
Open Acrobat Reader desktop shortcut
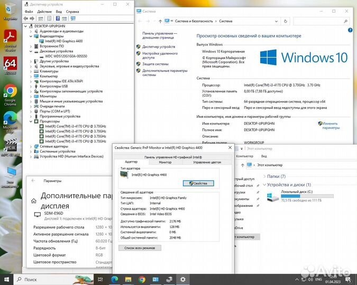click(x=10, y=40)
